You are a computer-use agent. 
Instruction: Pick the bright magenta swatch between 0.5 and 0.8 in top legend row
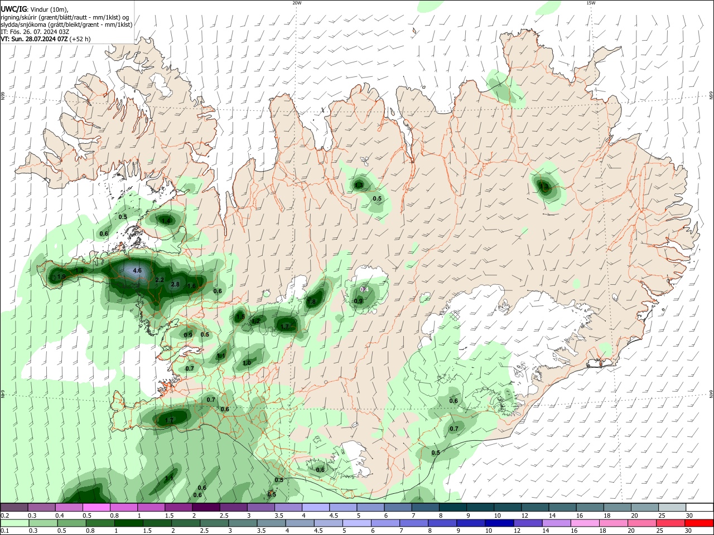tap(96, 508)
